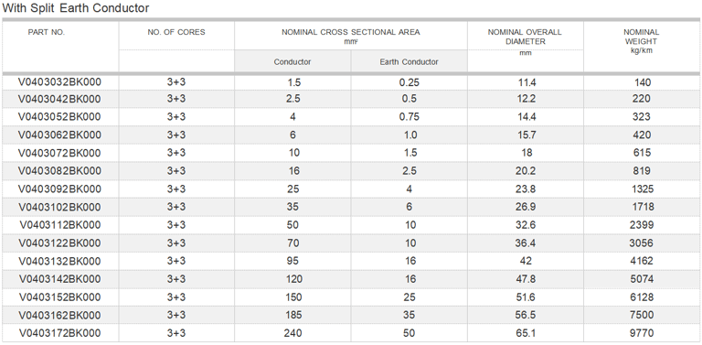Screen dimensions: 702x345
Task: Select part number V0403122BK000
Action: [x=60, y=243]
